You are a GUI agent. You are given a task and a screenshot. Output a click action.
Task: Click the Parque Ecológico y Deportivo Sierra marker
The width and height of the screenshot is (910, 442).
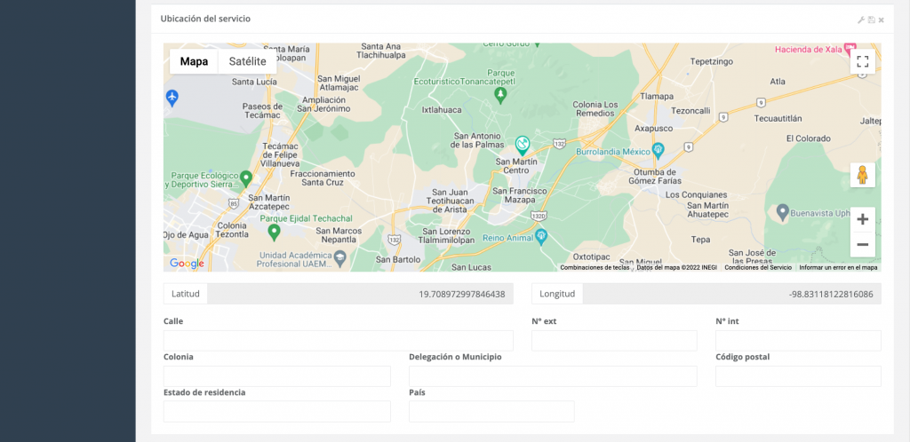(246, 178)
